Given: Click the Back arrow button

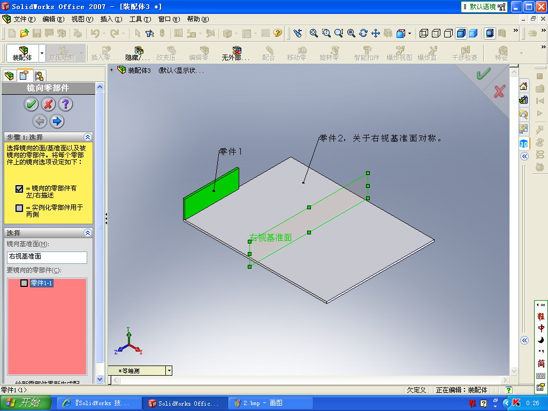Looking at the screenshot, I should (40, 121).
